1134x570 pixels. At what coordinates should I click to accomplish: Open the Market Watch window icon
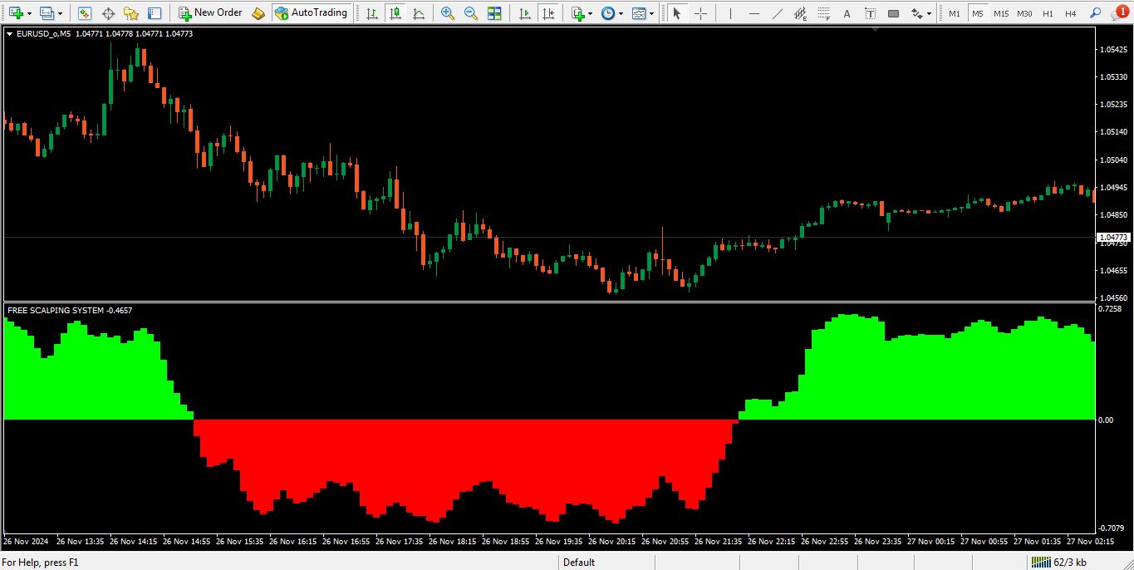[85, 13]
